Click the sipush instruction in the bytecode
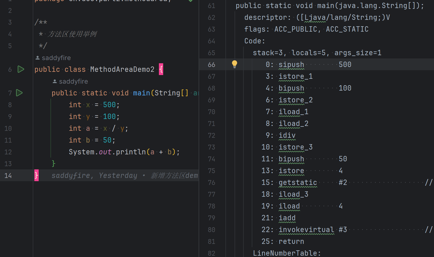 (x=291, y=65)
